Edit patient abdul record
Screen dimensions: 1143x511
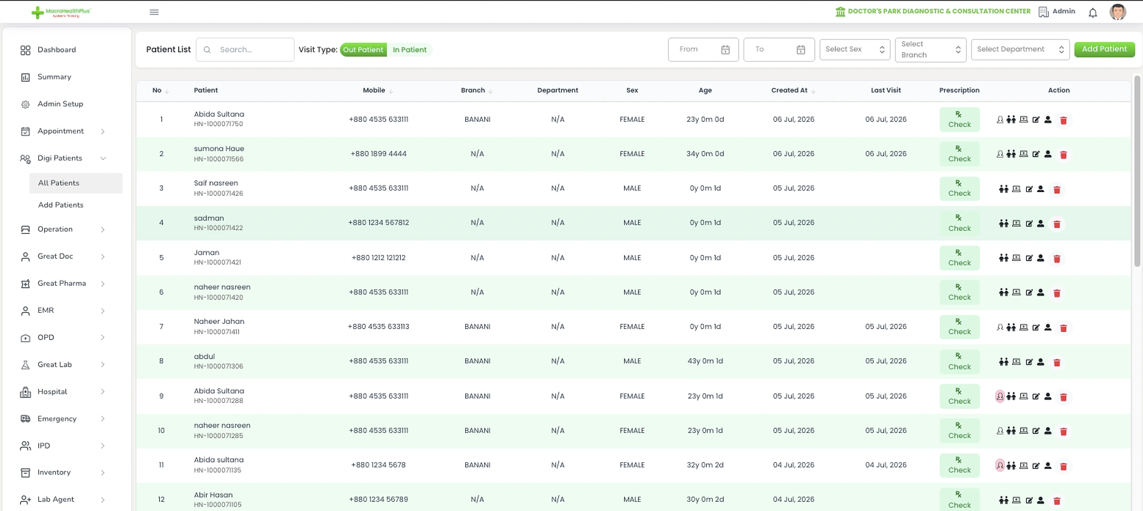(x=1029, y=362)
